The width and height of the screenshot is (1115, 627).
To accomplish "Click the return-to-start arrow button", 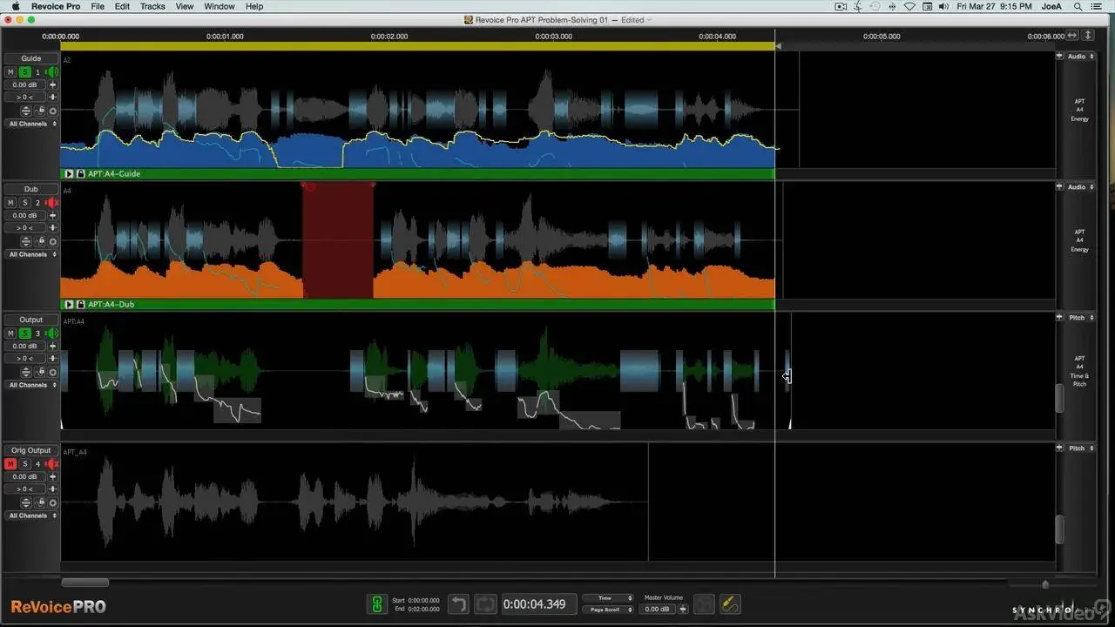I will [459, 604].
